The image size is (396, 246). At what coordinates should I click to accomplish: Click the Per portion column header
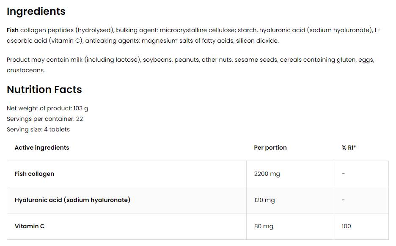tap(270, 148)
